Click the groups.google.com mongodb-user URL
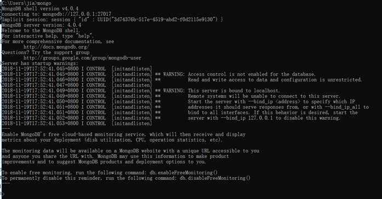 point(82,58)
